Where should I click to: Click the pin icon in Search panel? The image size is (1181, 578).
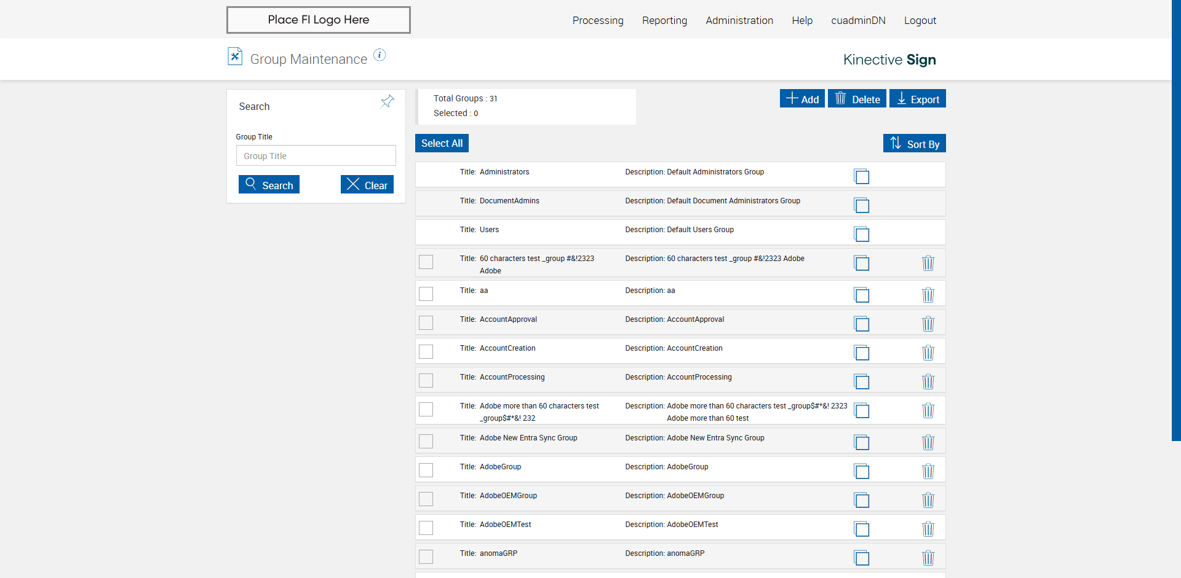point(387,101)
